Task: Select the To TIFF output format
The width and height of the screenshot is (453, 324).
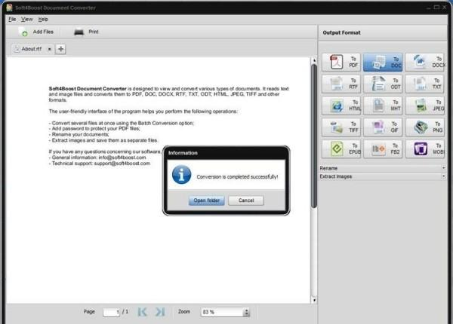Action: tap(341, 127)
